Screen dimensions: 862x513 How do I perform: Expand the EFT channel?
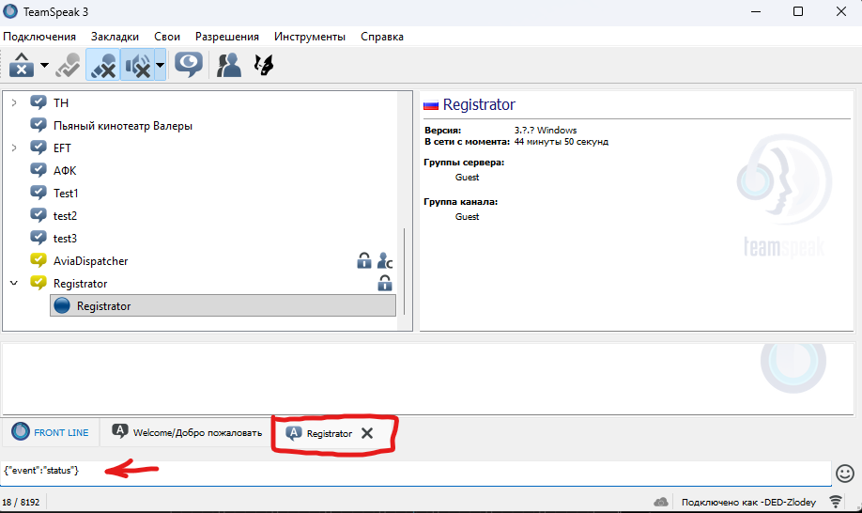click(14, 148)
